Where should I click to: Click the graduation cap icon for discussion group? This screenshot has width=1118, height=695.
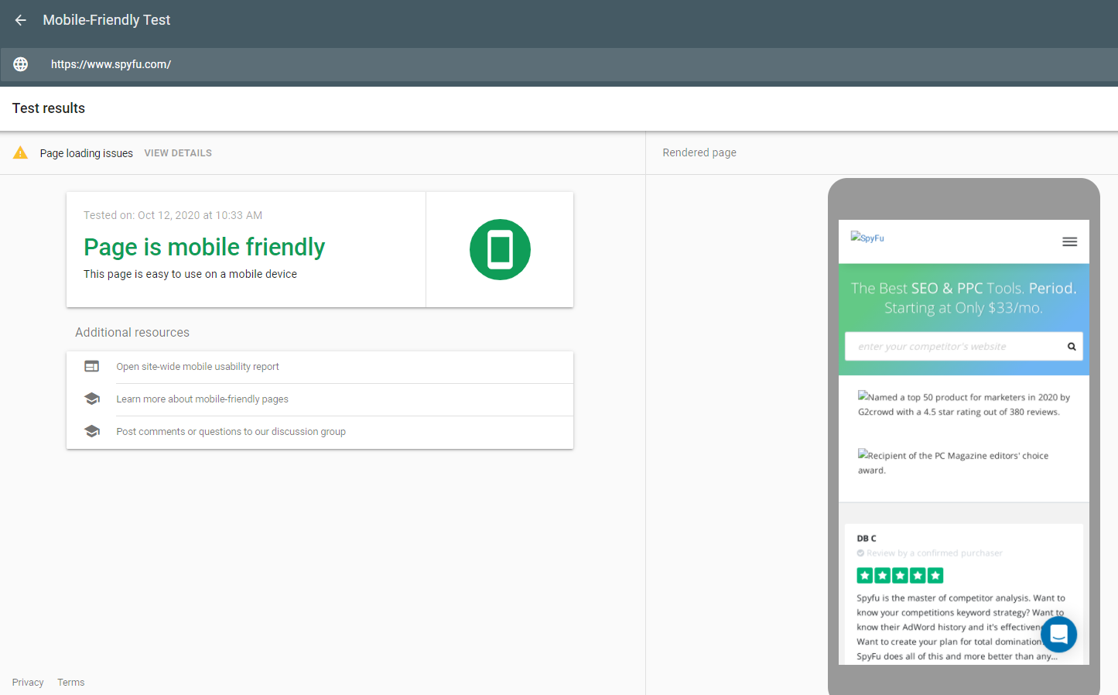[92, 431]
